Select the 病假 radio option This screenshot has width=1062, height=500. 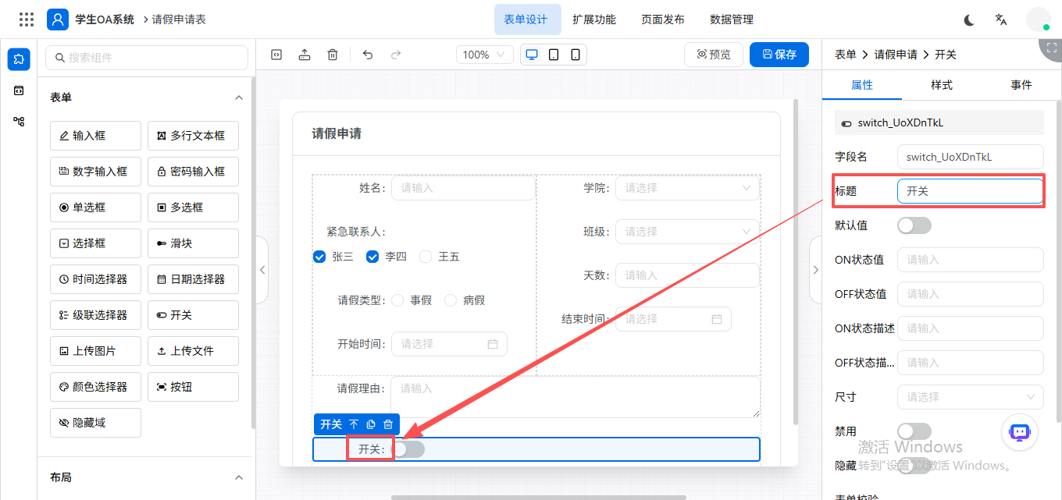point(451,300)
